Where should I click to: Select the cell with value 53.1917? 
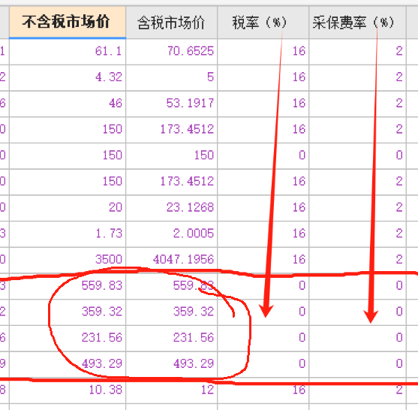click(x=172, y=104)
